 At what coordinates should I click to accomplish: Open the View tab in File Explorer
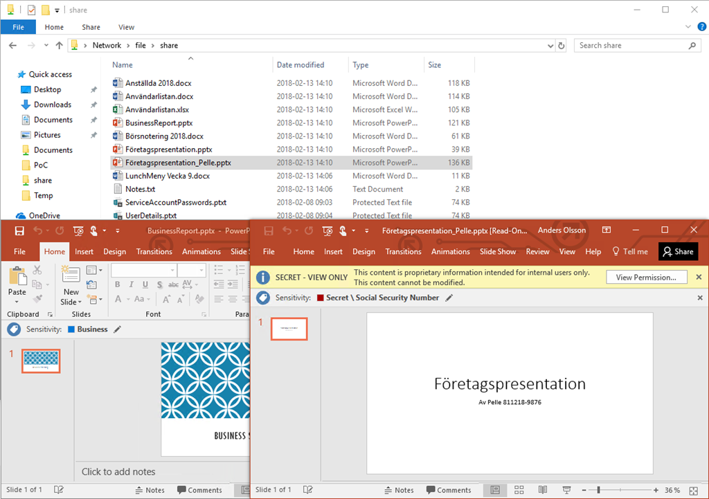coord(126,27)
